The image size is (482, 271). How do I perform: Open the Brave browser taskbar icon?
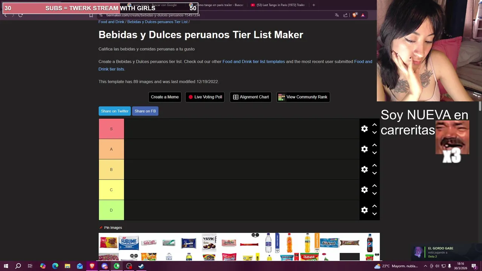92,266
